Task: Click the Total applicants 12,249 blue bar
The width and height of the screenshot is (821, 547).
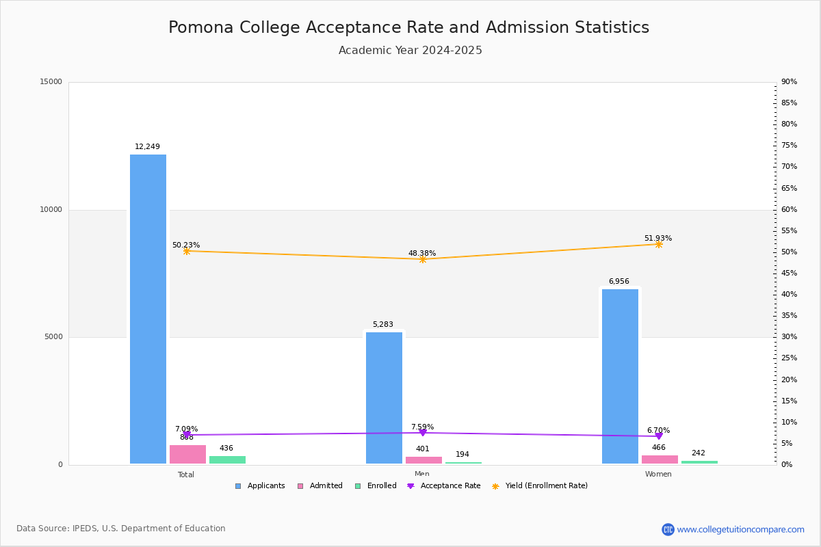Action: 148,309
